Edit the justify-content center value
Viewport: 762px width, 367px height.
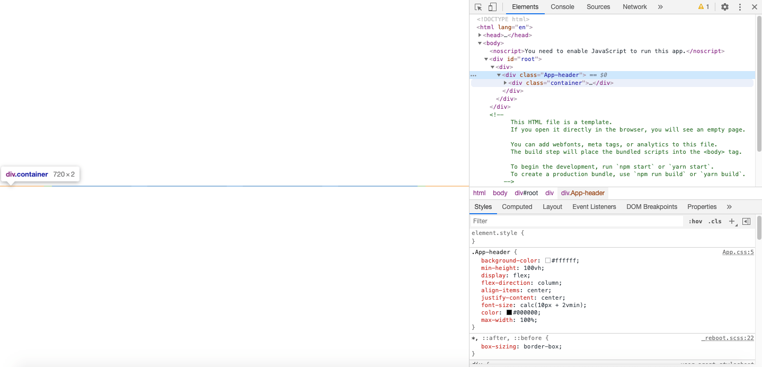(552, 298)
